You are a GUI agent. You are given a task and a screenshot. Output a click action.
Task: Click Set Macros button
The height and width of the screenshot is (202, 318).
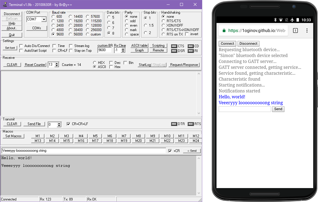(x=13, y=136)
